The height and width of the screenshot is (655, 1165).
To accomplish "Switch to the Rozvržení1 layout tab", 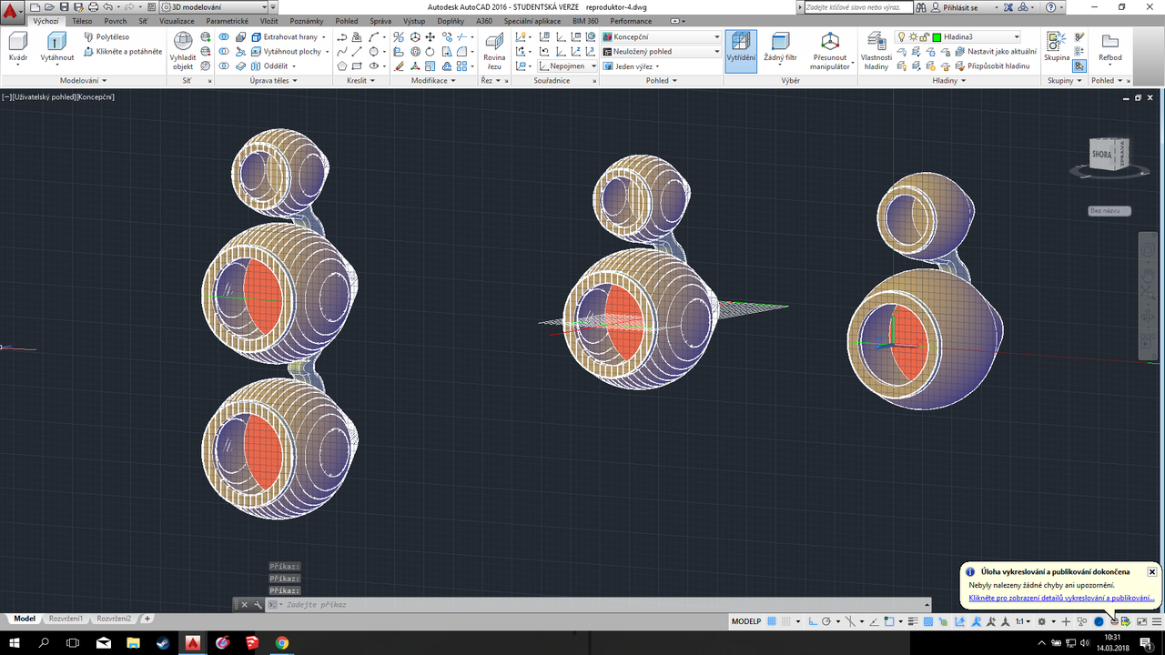I will click(66, 619).
